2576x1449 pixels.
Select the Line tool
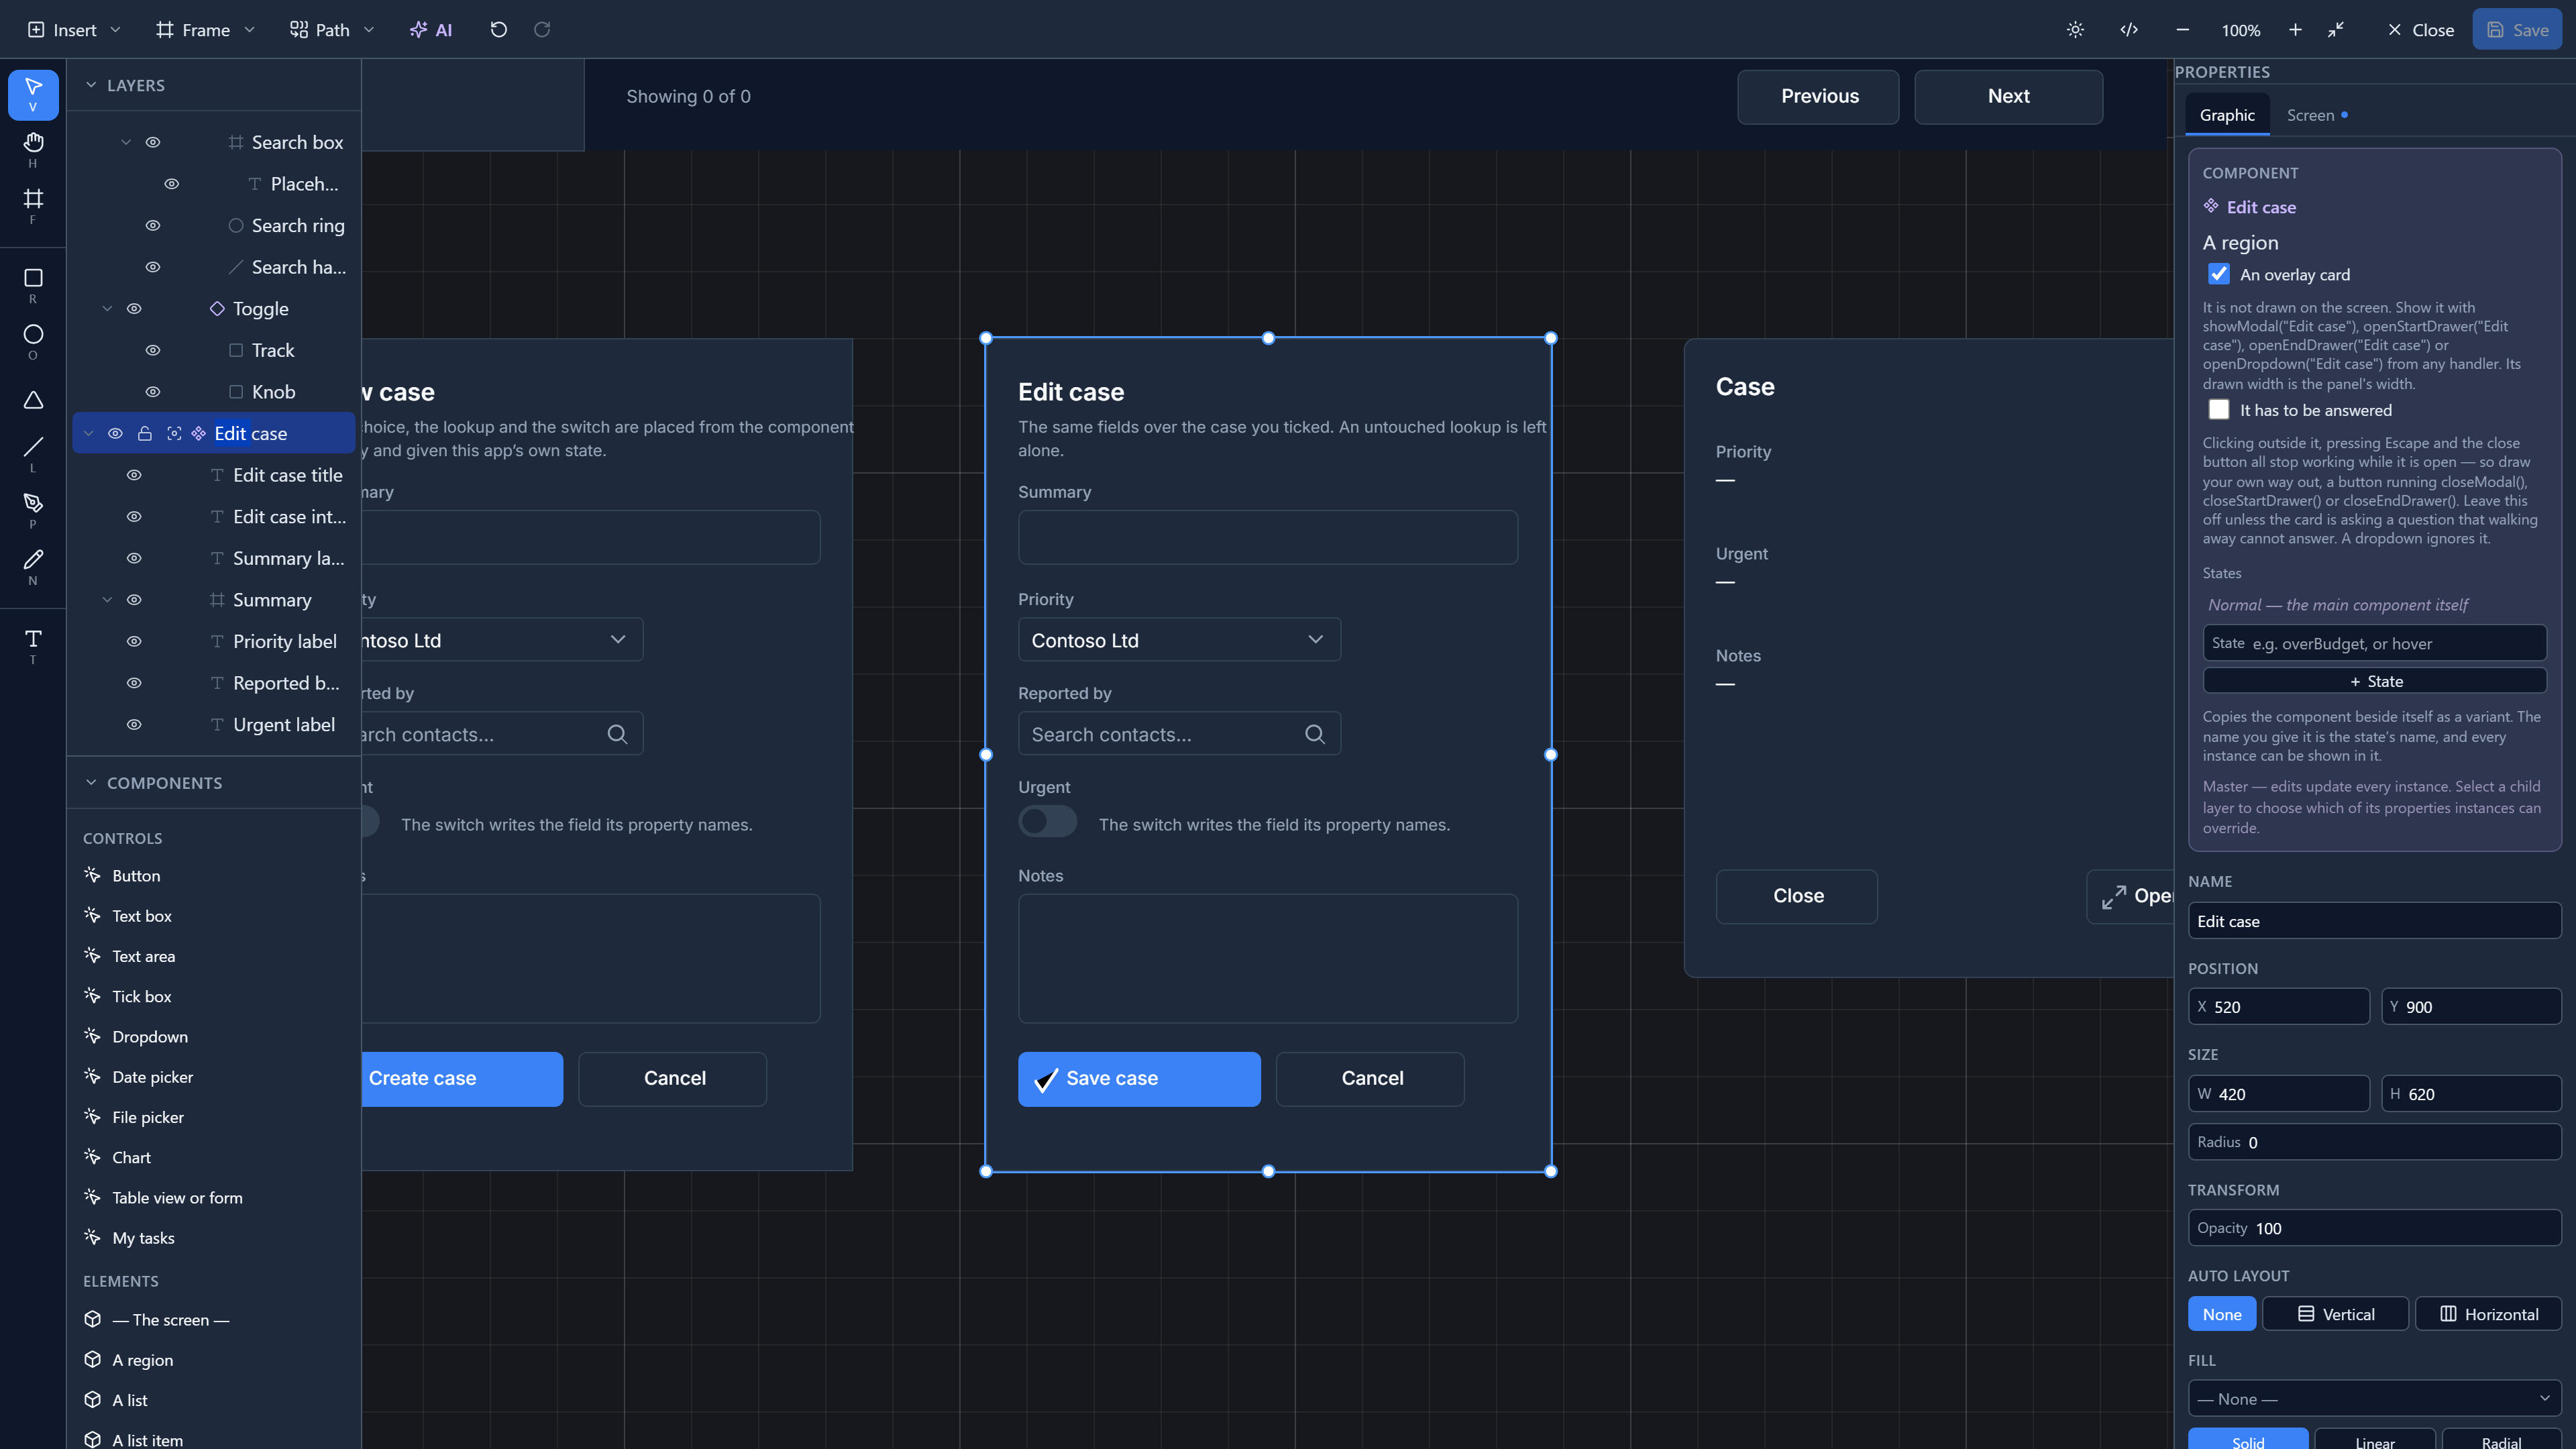coord(33,453)
